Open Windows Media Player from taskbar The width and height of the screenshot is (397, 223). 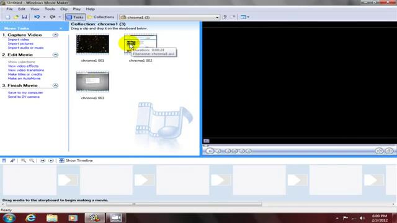[73, 218]
